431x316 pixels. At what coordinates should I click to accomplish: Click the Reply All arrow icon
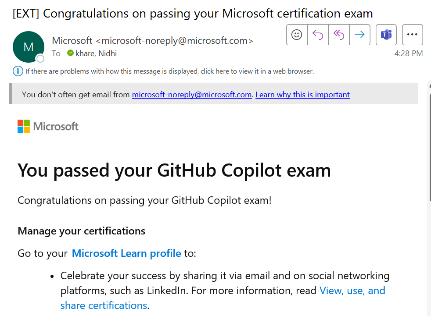pyautogui.click(x=339, y=35)
